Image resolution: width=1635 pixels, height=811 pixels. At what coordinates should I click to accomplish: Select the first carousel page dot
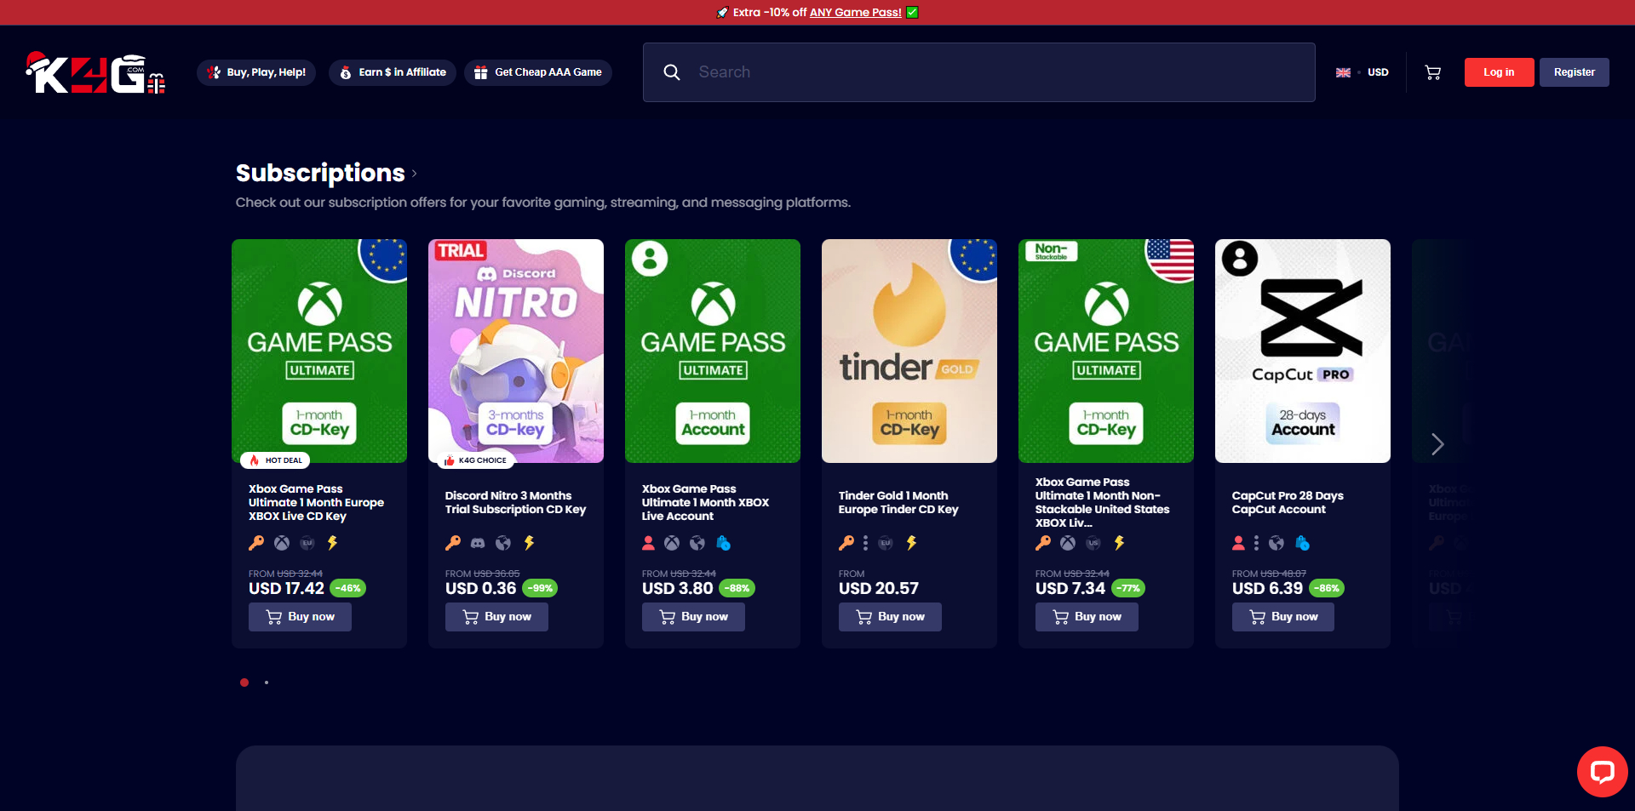pos(244,682)
